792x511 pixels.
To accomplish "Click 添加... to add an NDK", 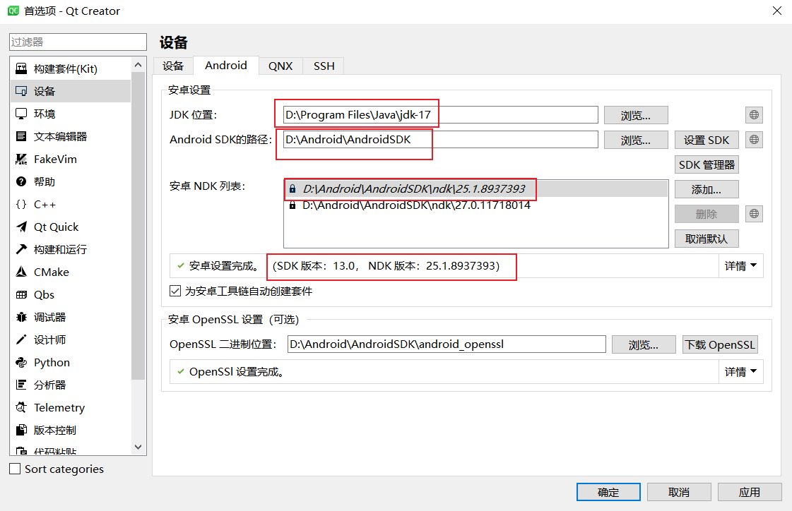I will tap(707, 189).
